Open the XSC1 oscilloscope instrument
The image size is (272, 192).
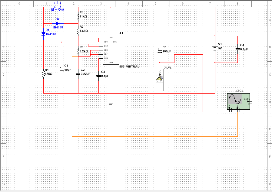pos(238,101)
